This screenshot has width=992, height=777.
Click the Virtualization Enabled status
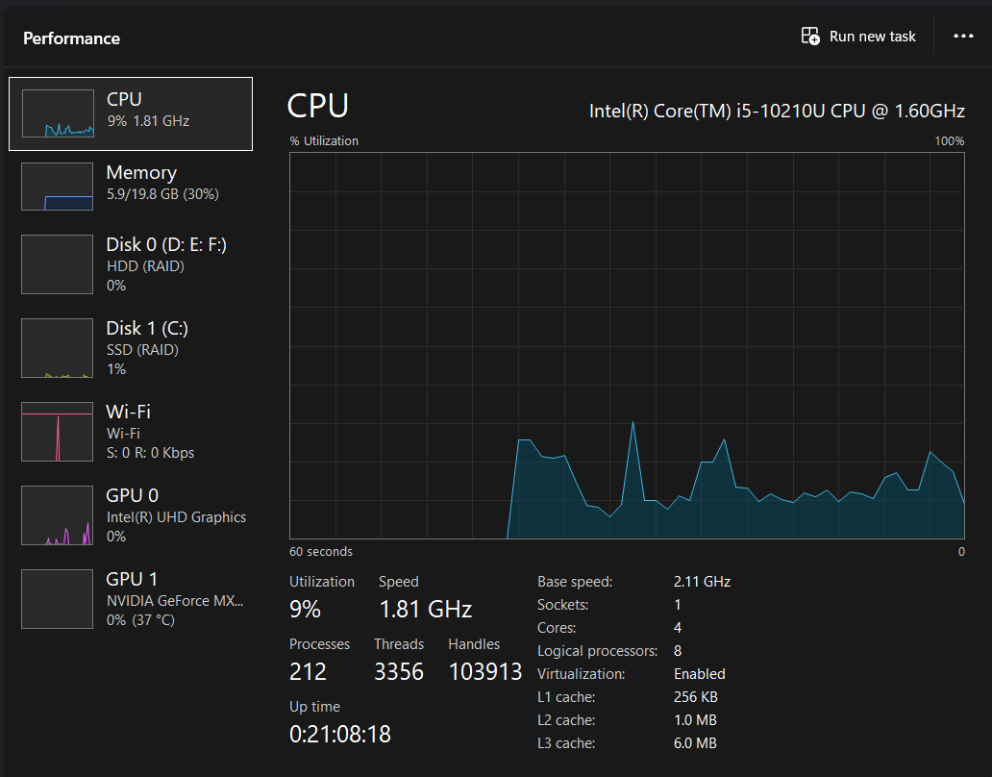pos(700,674)
